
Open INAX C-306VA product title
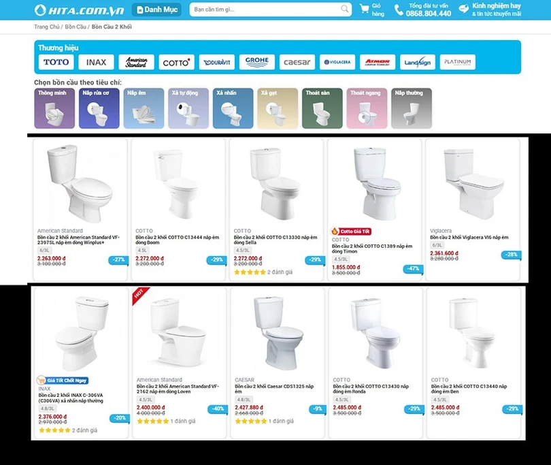click(x=71, y=398)
